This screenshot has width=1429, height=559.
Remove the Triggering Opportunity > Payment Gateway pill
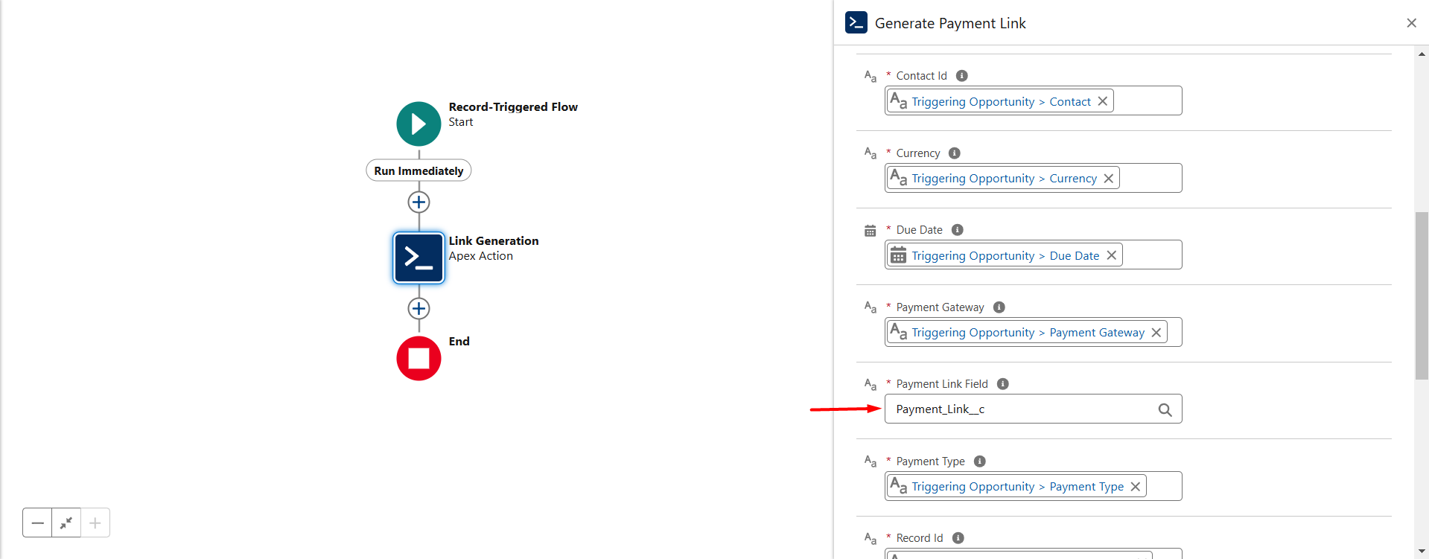click(x=1156, y=333)
